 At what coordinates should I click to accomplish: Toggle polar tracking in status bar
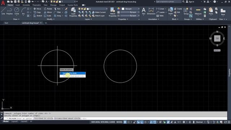[145, 122]
